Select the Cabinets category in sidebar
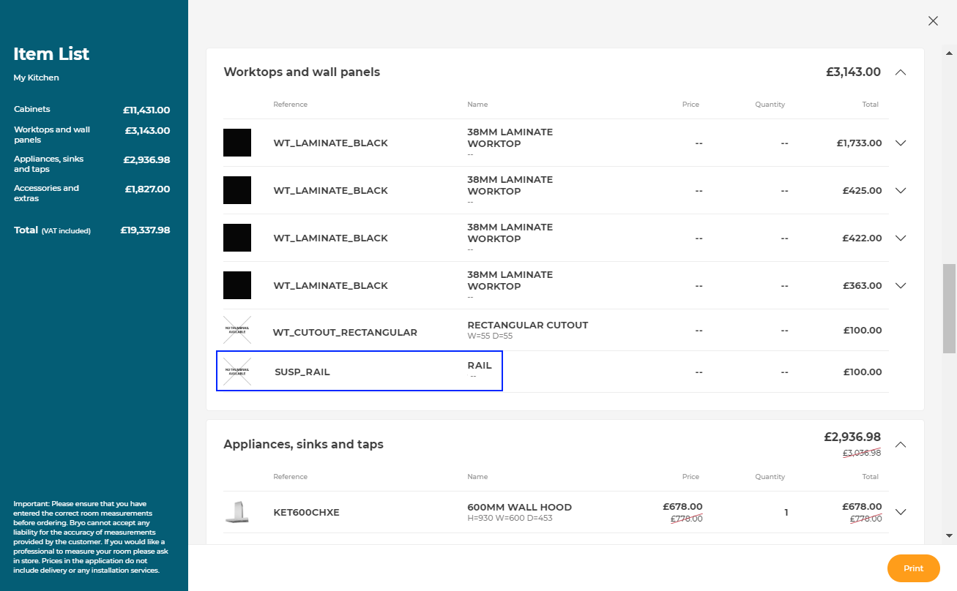Viewport: 957px width, 591px height. click(x=32, y=110)
